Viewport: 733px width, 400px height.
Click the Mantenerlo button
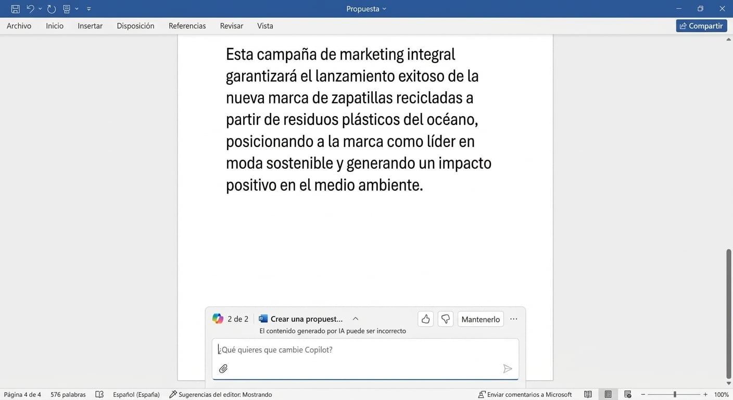481,319
